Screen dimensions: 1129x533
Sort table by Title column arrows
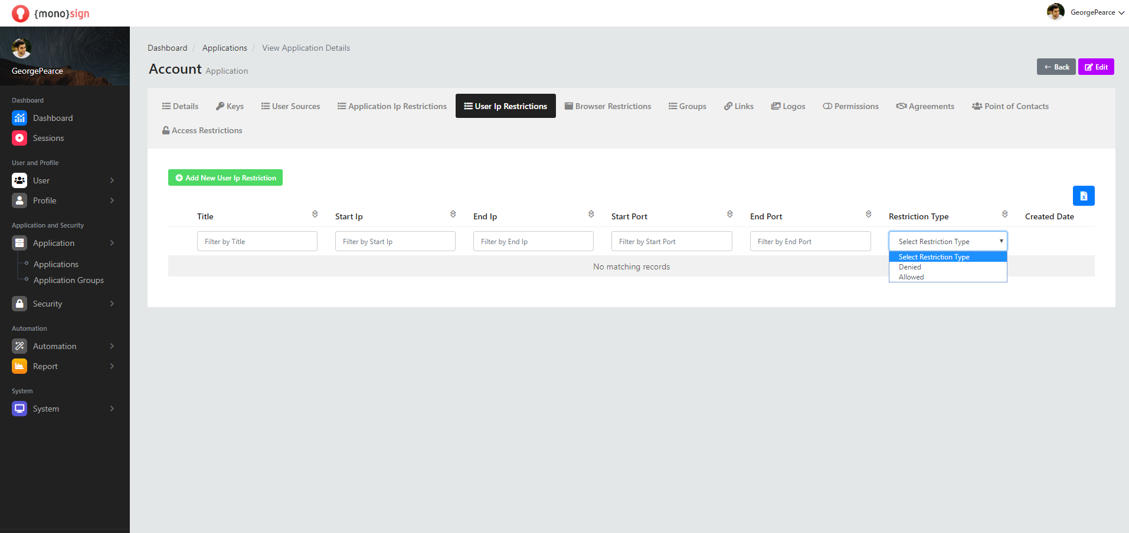click(x=315, y=214)
